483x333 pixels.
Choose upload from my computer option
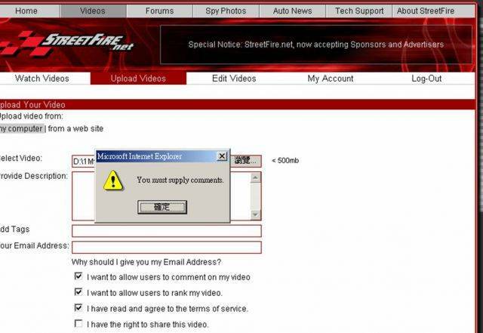(22, 128)
